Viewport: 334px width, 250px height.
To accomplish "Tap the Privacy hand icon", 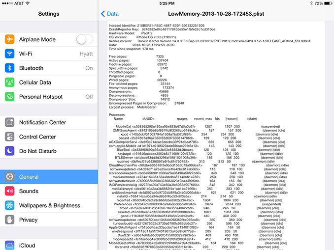I will coord(9,220).
